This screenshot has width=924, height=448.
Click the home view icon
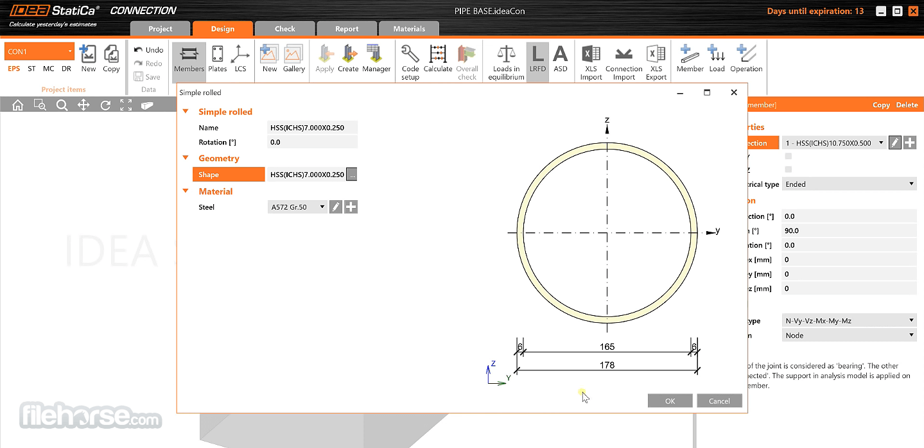(x=18, y=105)
